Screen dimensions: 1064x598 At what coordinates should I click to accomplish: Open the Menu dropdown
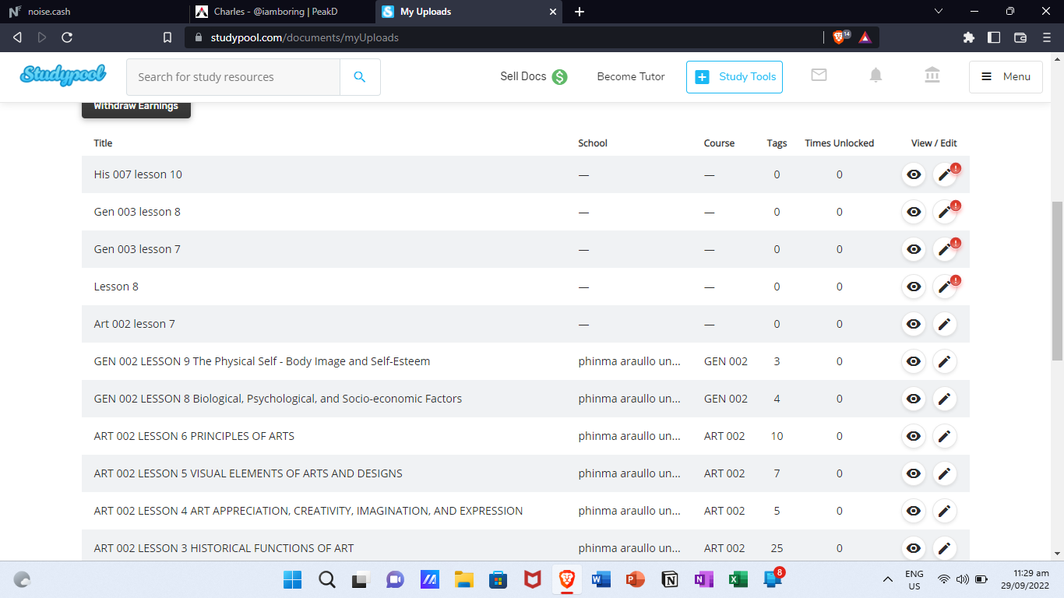[1006, 77]
